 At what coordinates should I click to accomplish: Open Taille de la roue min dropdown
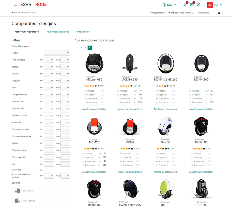[x=49, y=60]
